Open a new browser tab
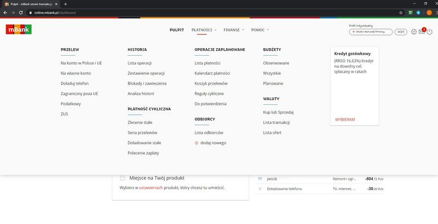 pos(65,4)
